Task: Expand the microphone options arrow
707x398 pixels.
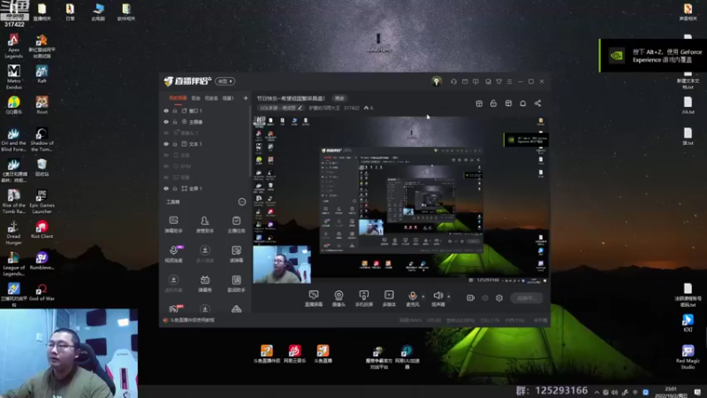Action: [423, 296]
